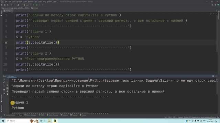Screen dimensions: 220x123
Task: Open the Refactor menu
Action: [x=31, y=2]
